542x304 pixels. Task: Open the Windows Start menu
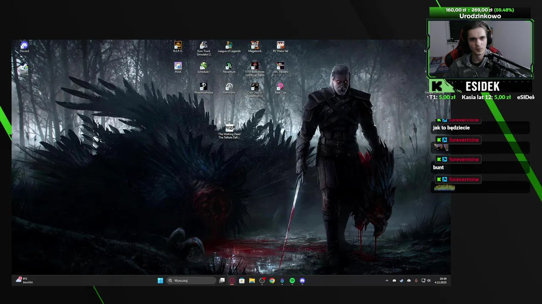click(x=160, y=280)
